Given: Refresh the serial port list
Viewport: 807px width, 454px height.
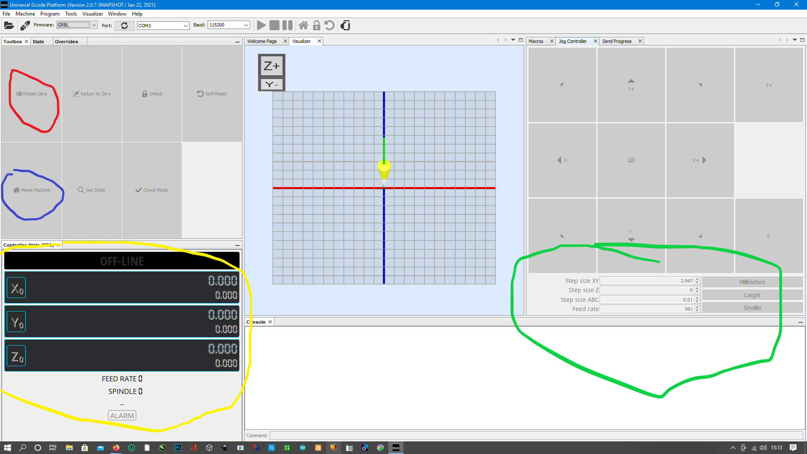Looking at the screenshot, I should [x=124, y=26].
